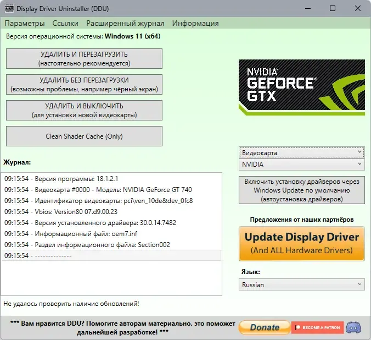Viewport: 371px width, 340px height.
Task: Open the Discord icon link
Action: coord(353,328)
